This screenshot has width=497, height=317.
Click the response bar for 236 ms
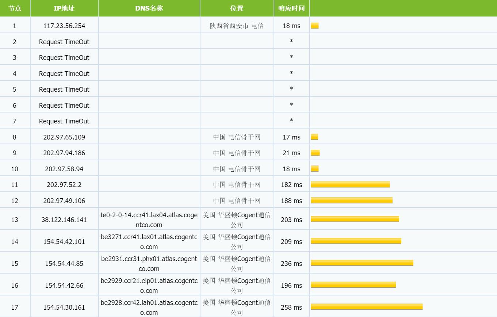(362, 263)
